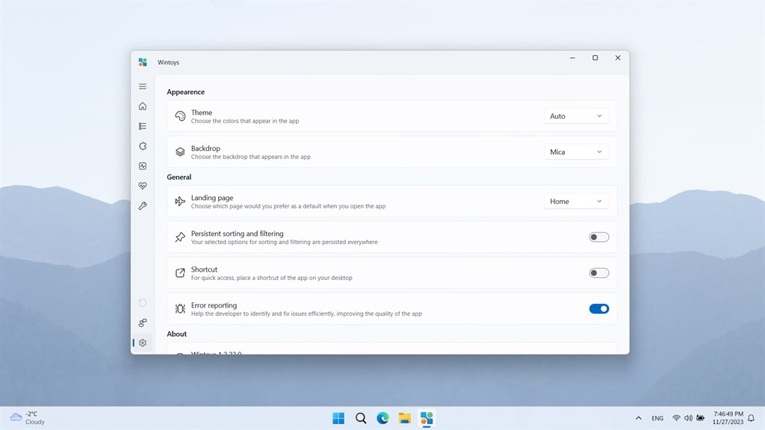Screen dimensions: 765x430
Task: Go to the Home page icon
Action: pos(143,106)
